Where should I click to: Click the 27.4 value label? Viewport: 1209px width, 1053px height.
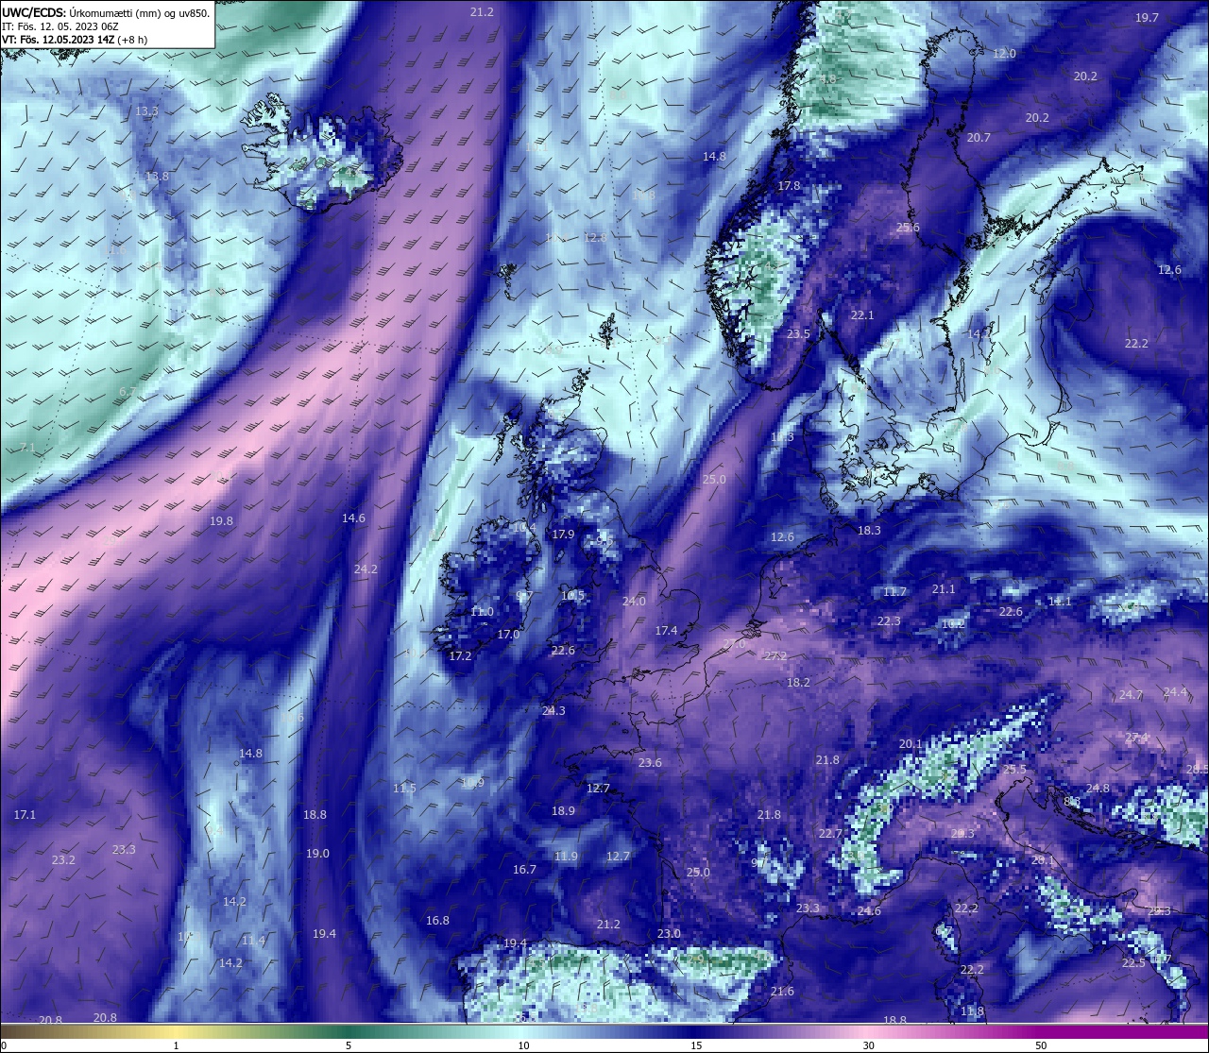[x=1136, y=738]
